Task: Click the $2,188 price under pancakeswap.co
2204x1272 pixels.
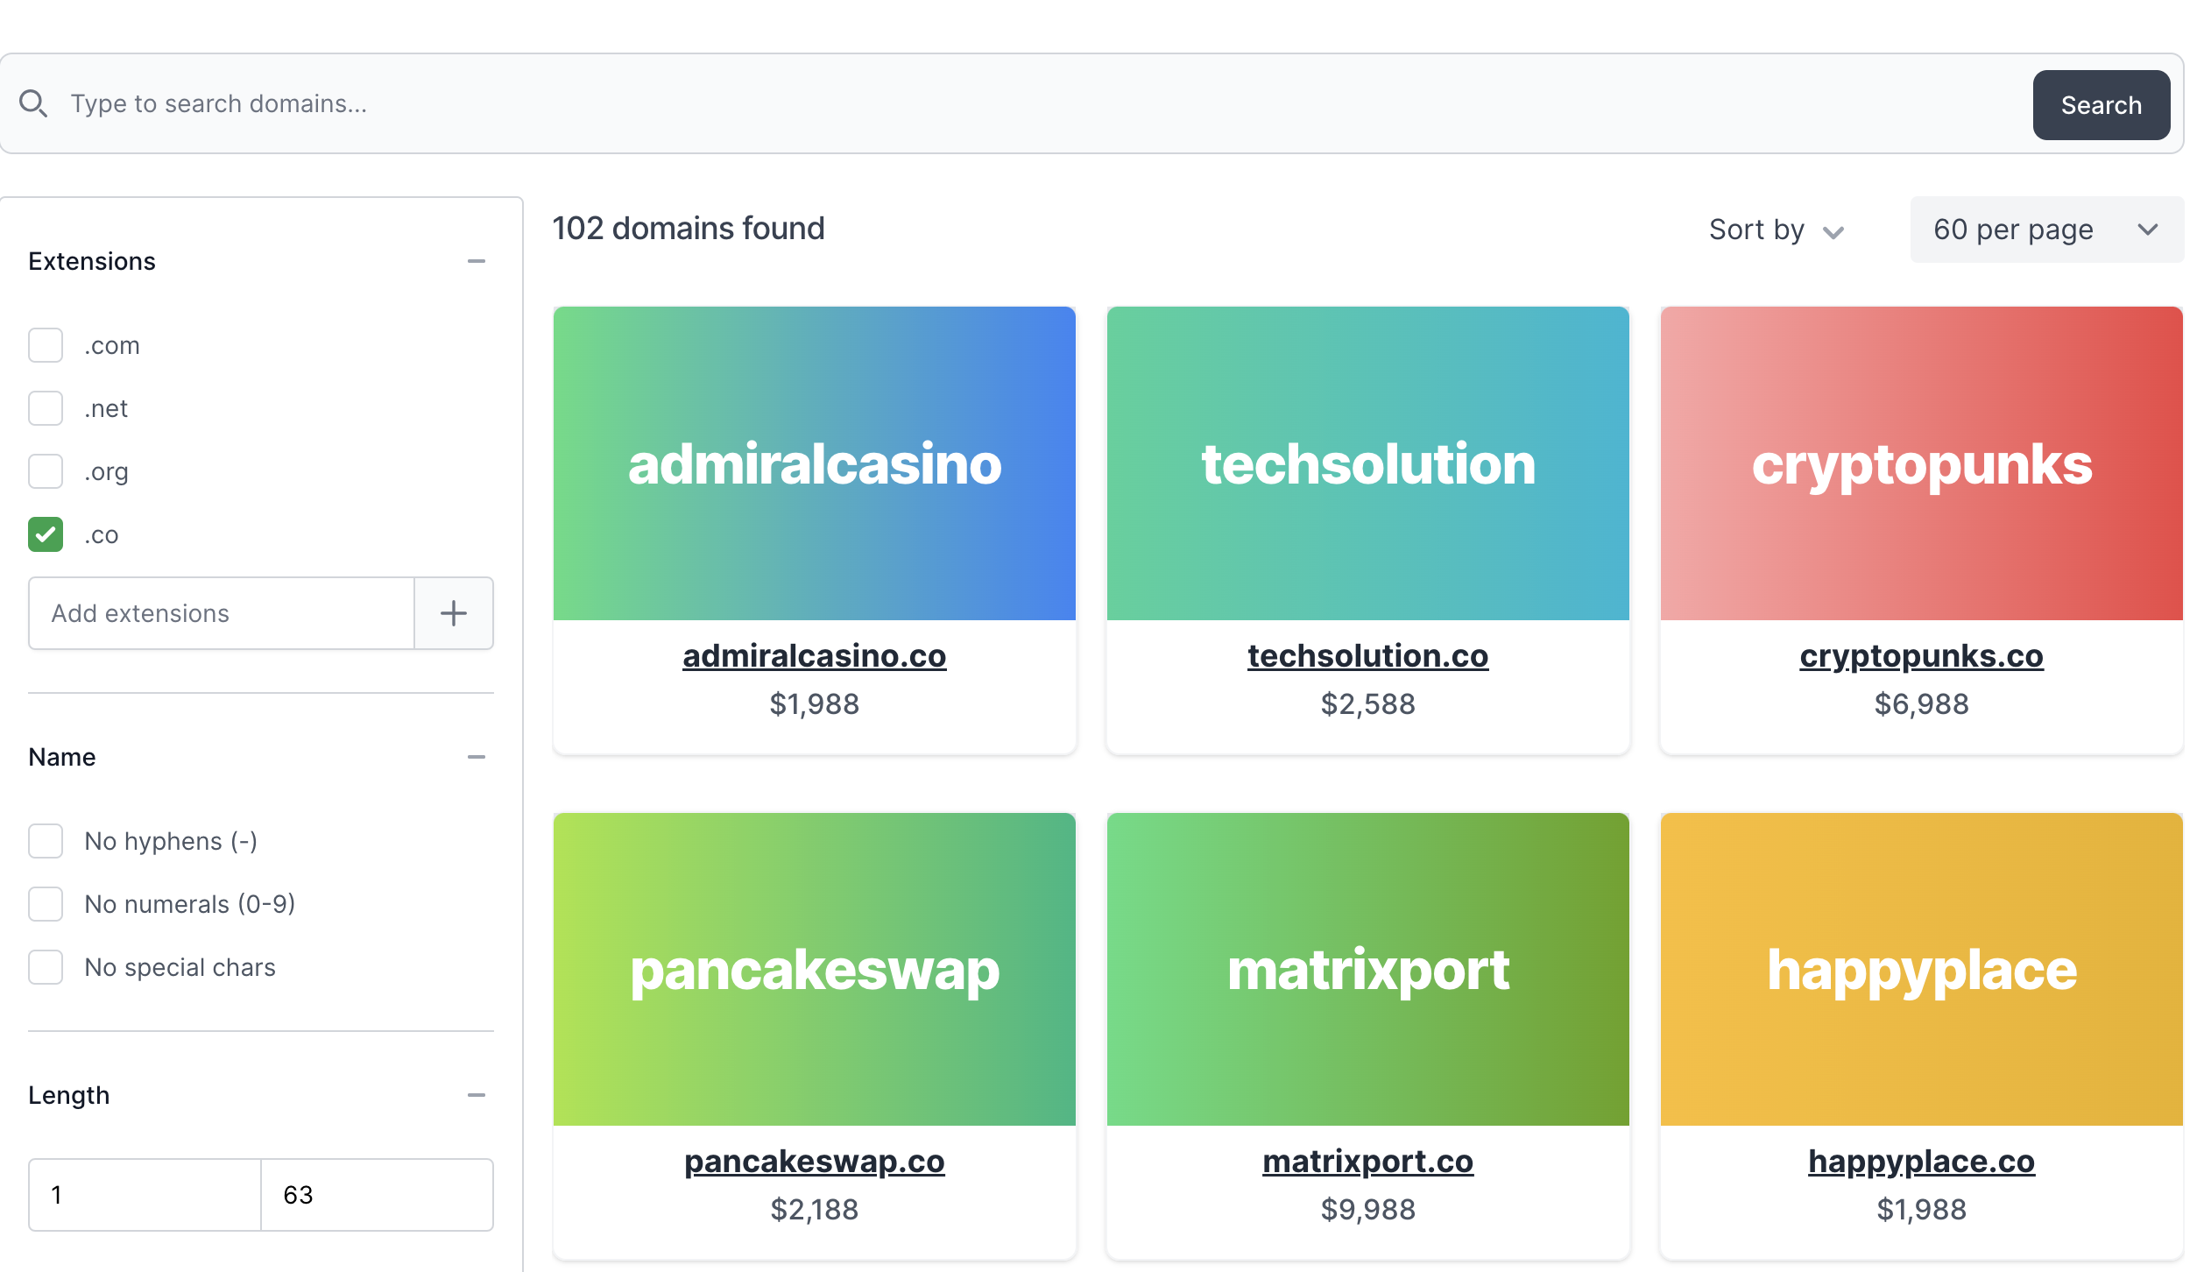Action: point(814,1210)
